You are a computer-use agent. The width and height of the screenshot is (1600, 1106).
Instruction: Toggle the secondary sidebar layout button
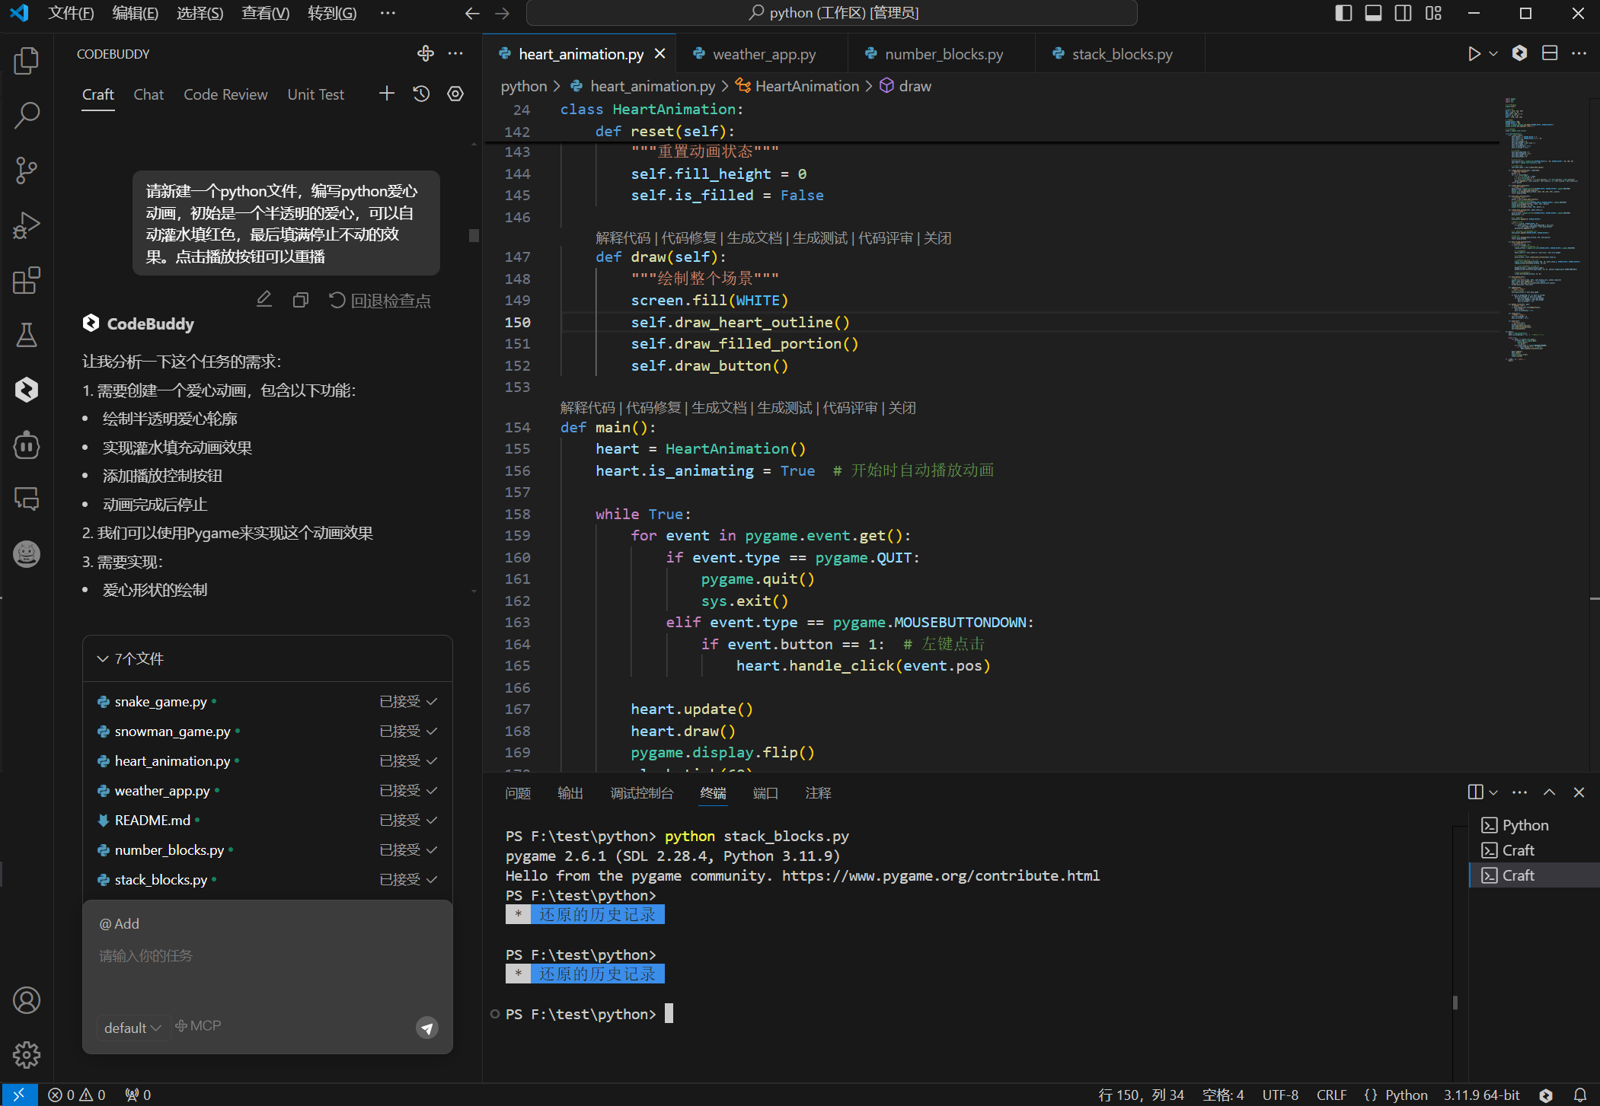coord(1403,13)
